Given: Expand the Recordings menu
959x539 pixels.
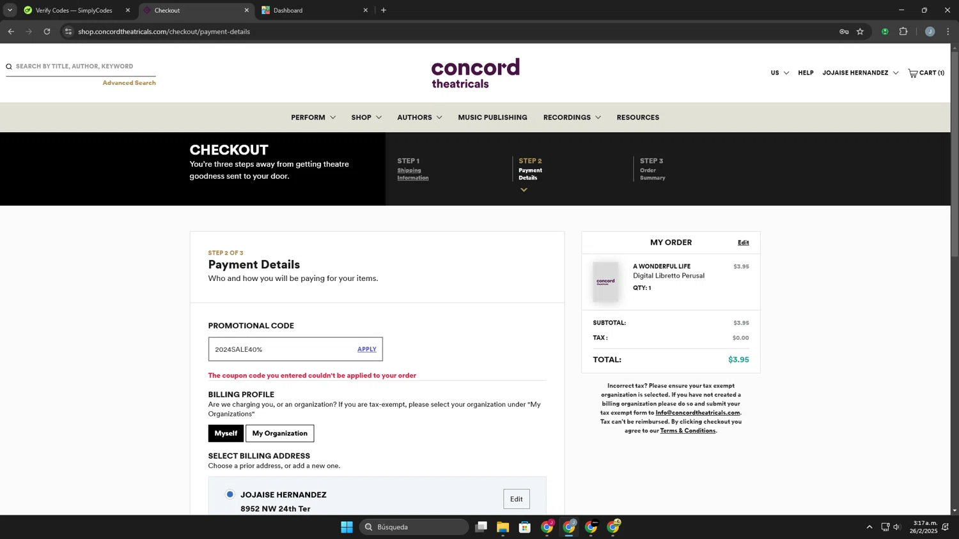Looking at the screenshot, I should [572, 118].
